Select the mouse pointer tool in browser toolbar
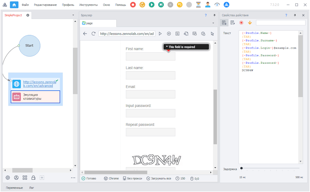The image size is (310, 192). pos(212,34)
